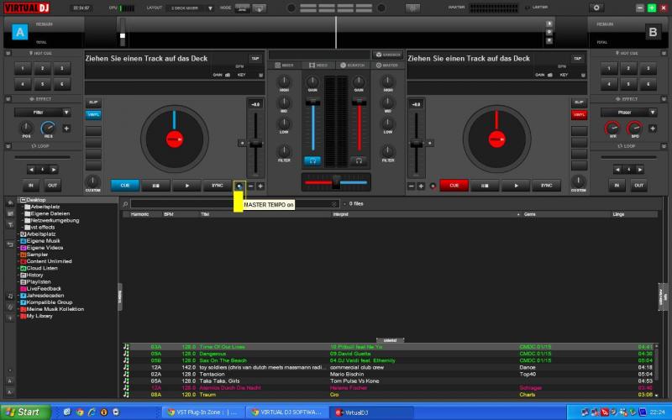Click the Master Tempo icon on deck A
The width and height of the screenshot is (672, 420).
click(239, 186)
